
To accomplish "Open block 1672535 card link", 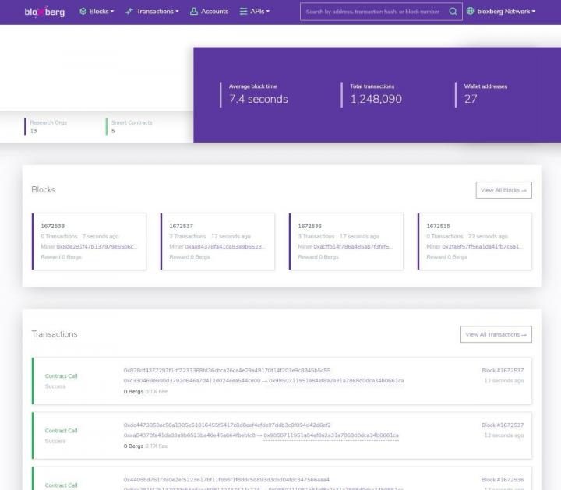I will pyautogui.click(x=439, y=226).
